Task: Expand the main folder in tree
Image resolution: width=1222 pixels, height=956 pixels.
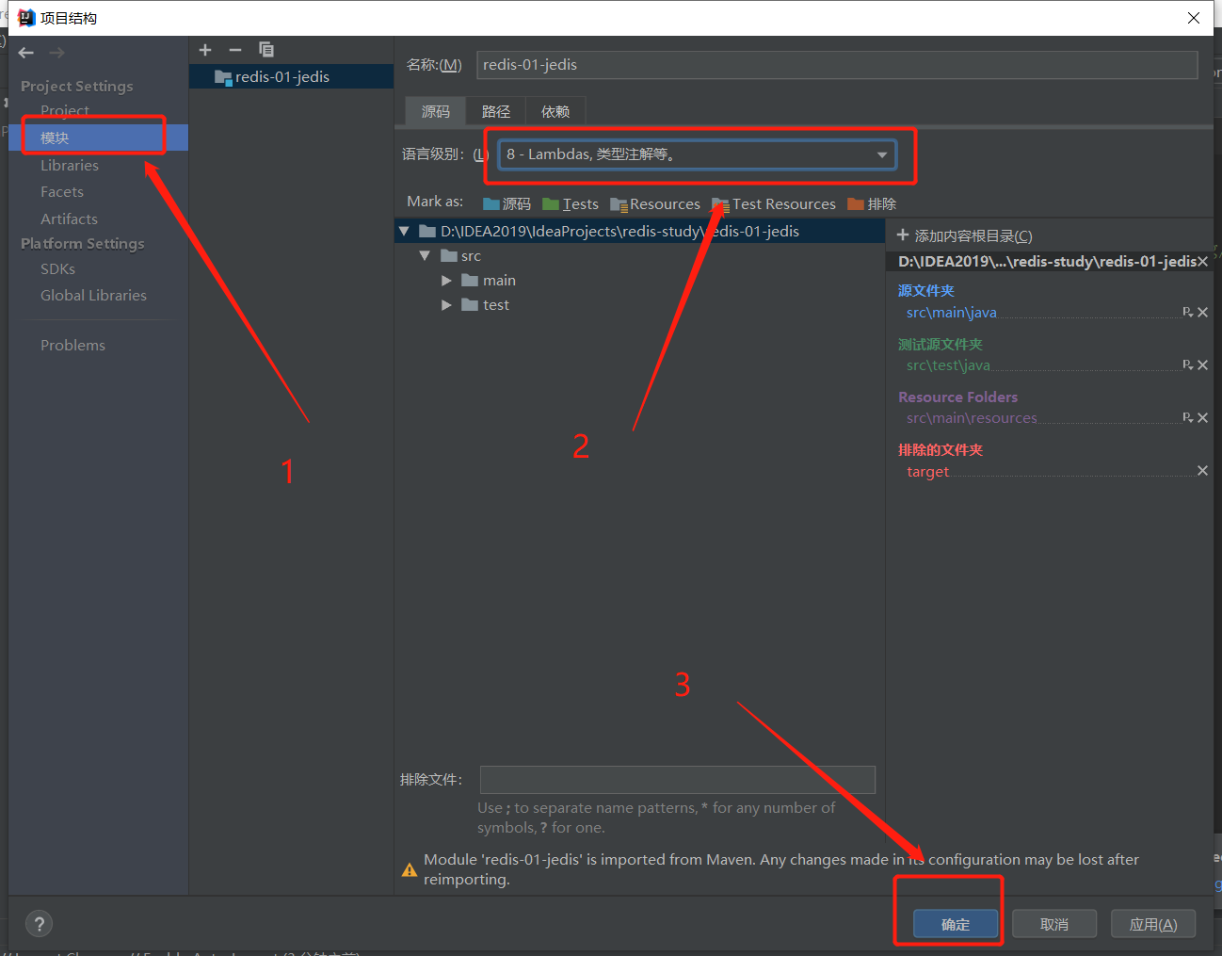Action: 446,281
